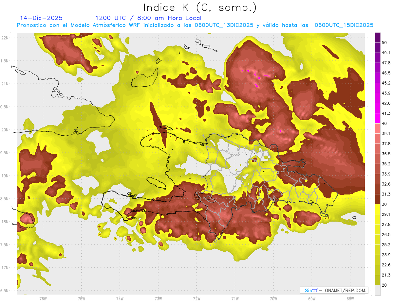The image size is (393, 303).
Task: Click the 'SisTT' logo text
Action: tap(311, 290)
